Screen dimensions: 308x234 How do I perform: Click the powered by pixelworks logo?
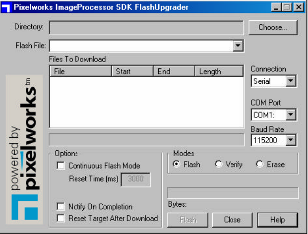[24, 149]
